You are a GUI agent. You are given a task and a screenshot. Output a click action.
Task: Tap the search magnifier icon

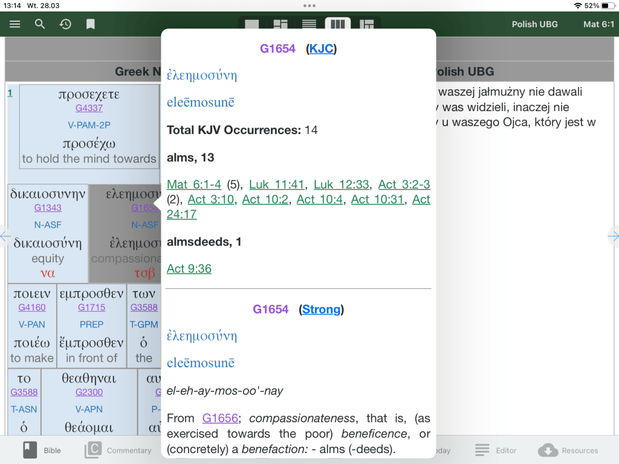pyautogui.click(x=40, y=24)
